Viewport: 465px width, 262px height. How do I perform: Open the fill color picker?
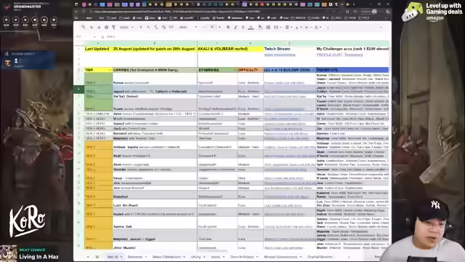260,28
